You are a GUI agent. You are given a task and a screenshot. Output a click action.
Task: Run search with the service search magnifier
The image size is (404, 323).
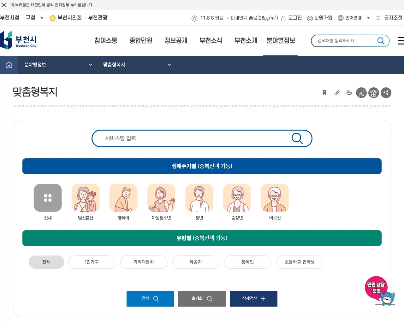click(297, 138)
